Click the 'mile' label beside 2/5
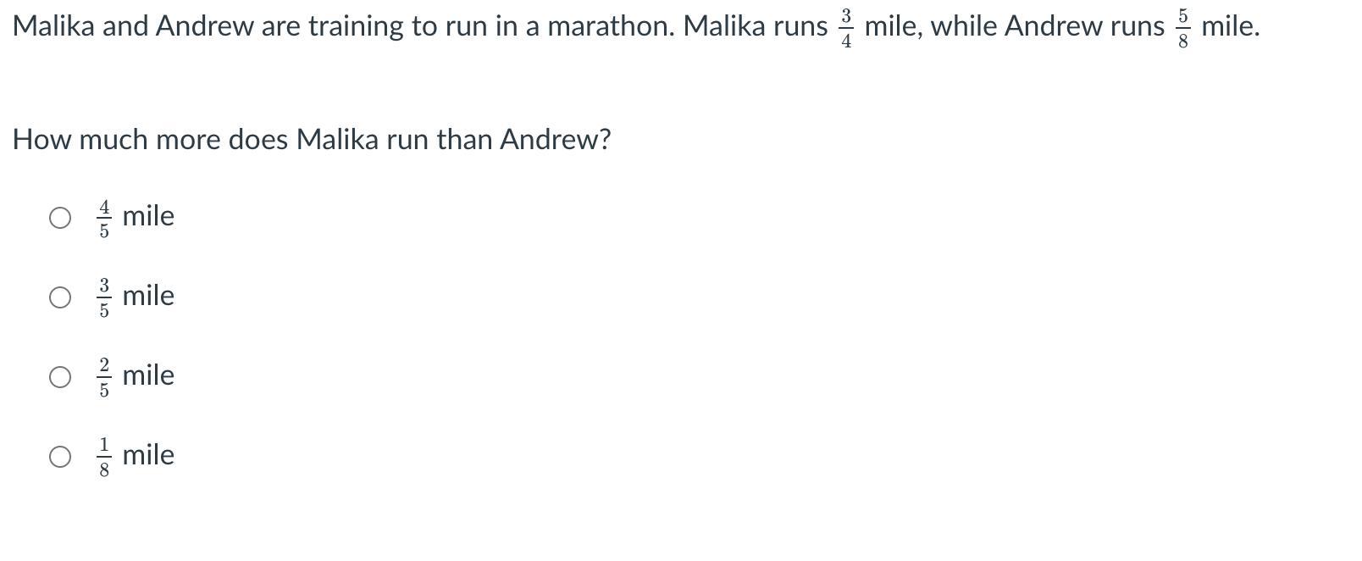The width and height of the screenshot is (1362, 561). pos(148,375)
